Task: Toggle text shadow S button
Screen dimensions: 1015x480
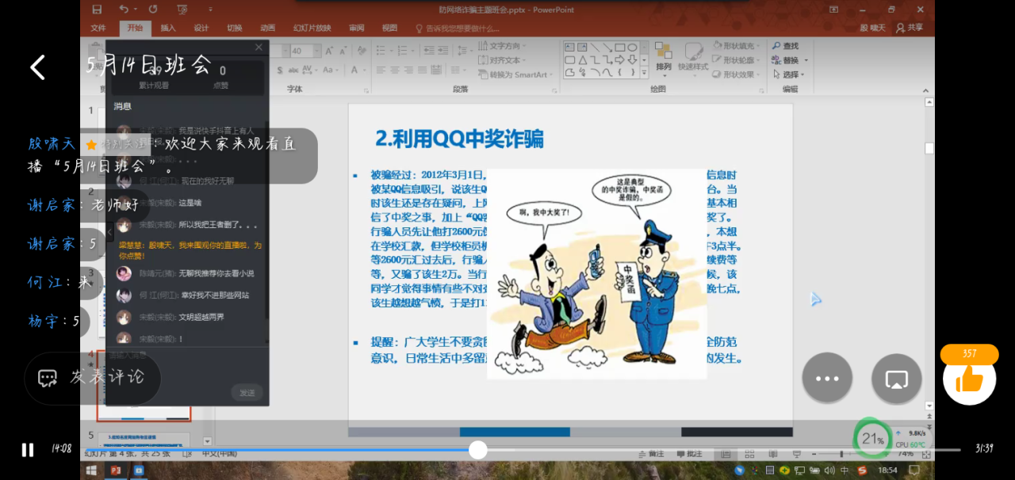Action: (280, 70)
